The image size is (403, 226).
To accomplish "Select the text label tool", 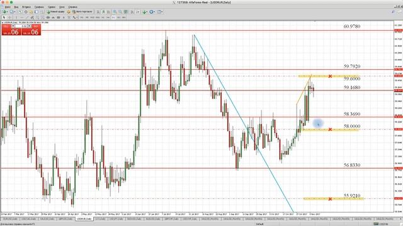I will pyautogui.click(x=69, y=18).
